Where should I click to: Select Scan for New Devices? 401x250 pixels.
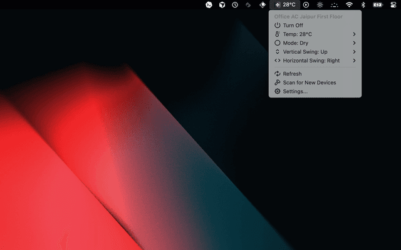[315, 82]
